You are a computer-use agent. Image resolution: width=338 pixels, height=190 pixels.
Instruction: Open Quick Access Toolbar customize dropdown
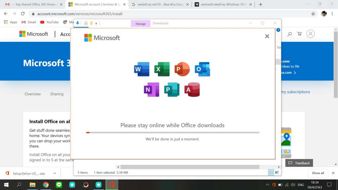pos(96,23)
